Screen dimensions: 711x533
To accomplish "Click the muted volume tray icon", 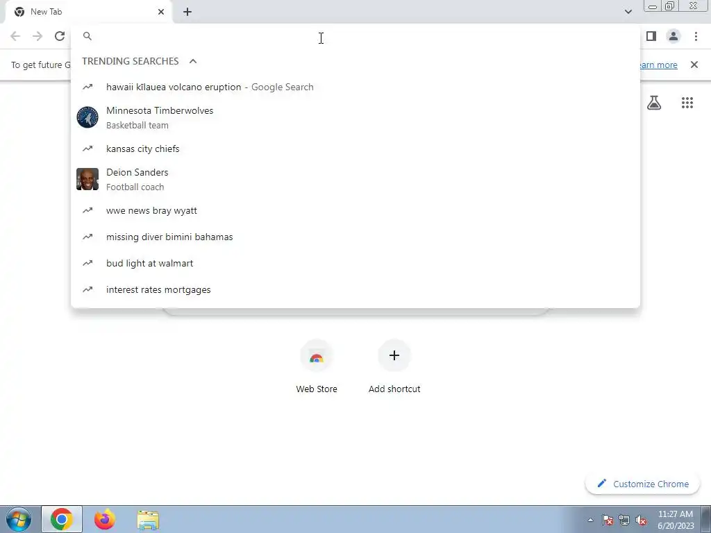I will [x=641, y=520].
